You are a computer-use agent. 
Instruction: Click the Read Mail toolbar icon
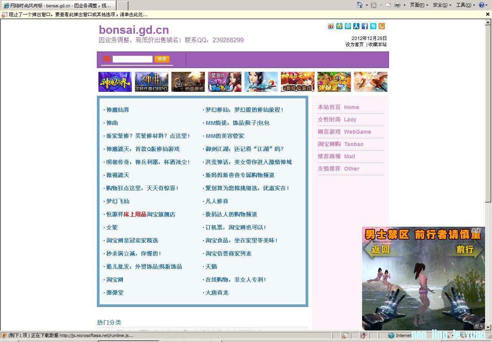[388, 5]
